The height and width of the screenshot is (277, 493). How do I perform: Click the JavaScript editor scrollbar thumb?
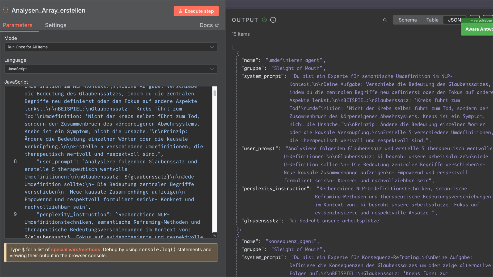click(x=215, y=93)
